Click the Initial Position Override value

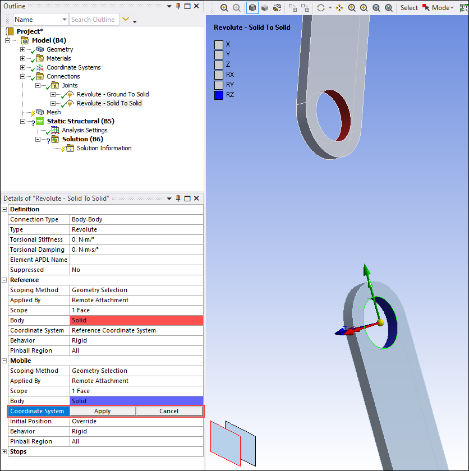click(x=136, y=422)
